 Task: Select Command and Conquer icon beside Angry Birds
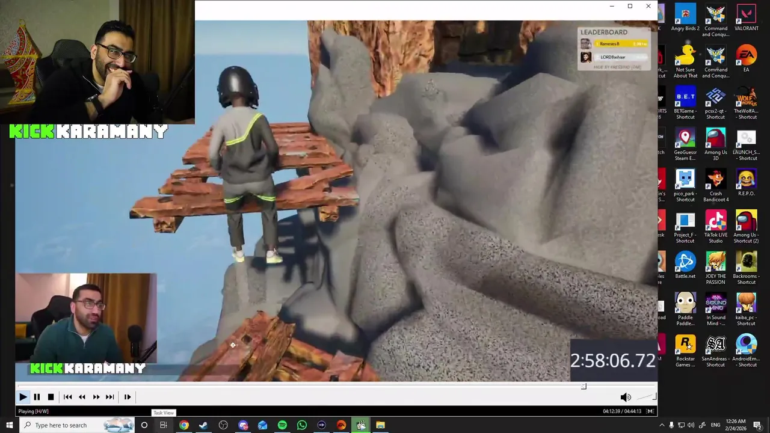pos(716,20)
